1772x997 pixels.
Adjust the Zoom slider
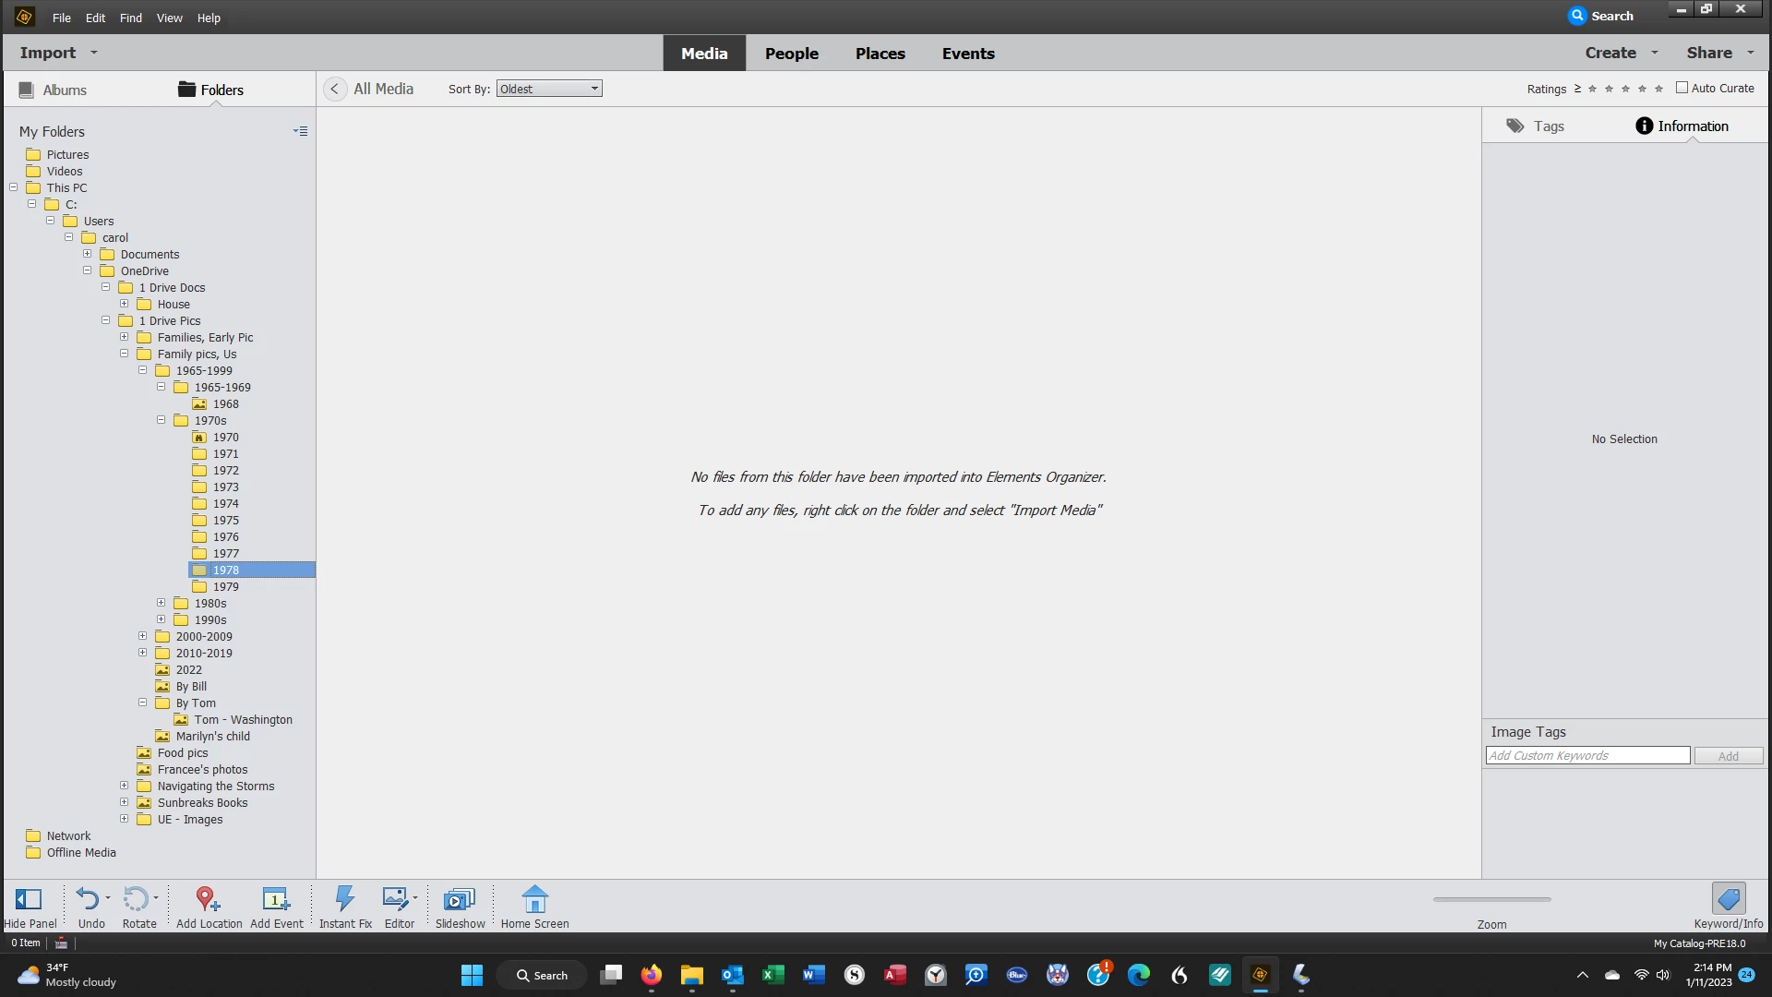[1491, 899]
